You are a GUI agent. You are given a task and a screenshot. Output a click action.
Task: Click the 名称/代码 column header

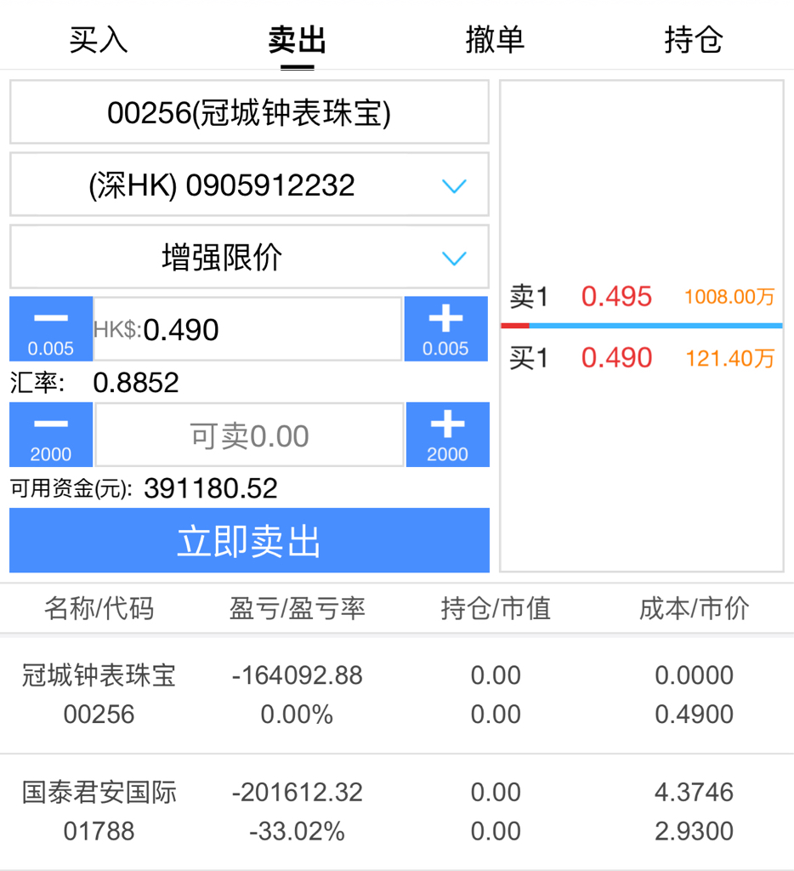point(99,608)
